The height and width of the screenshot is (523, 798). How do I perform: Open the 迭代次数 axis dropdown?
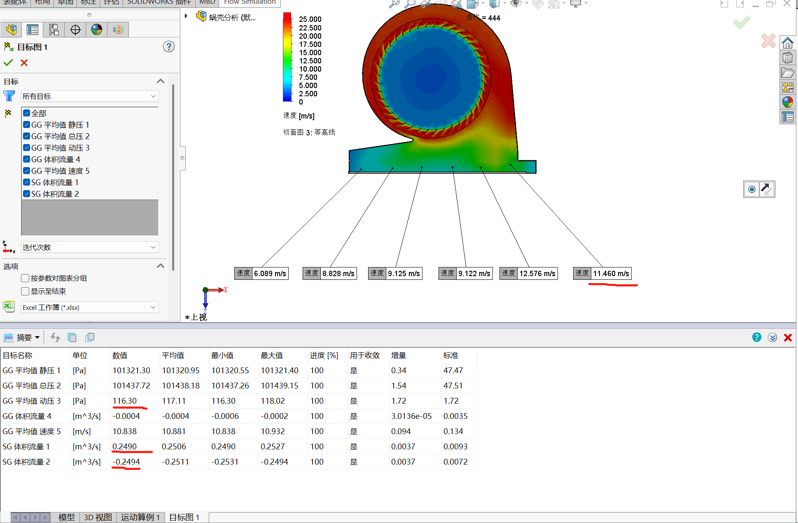coord(90,247)
